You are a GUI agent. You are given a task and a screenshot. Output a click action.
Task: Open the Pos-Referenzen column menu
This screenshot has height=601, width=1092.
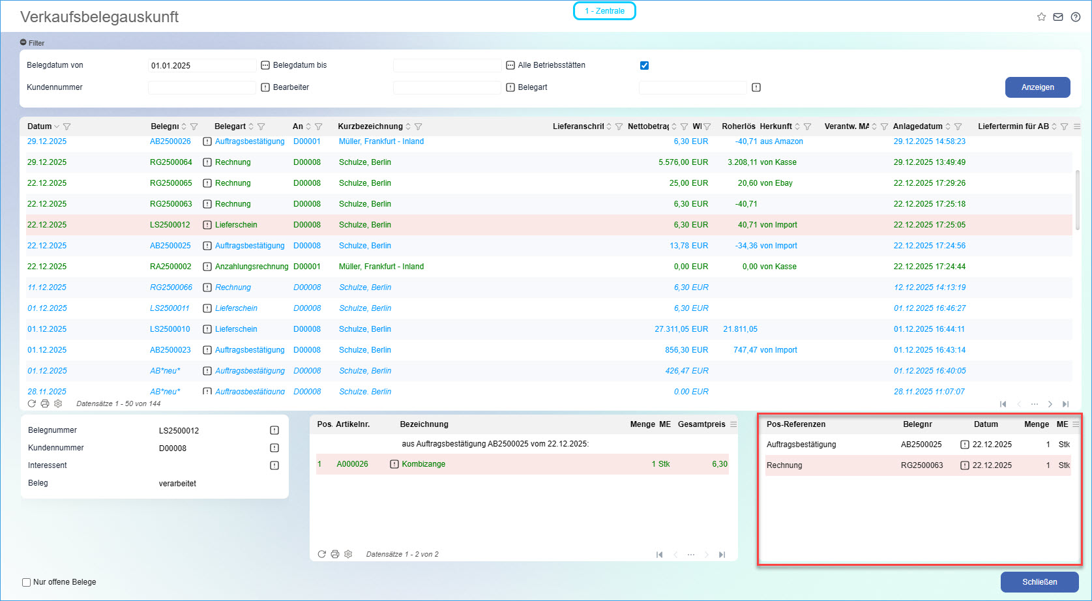click(1076, 424)
